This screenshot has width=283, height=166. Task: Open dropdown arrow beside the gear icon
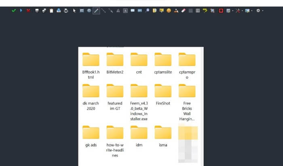point(263,11)
